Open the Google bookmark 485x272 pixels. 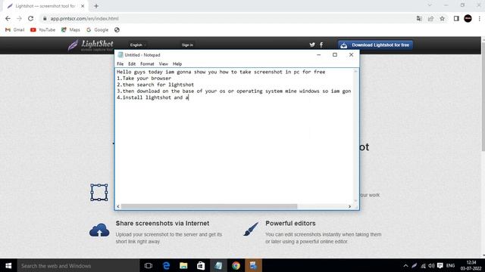[x=98, y=30]
